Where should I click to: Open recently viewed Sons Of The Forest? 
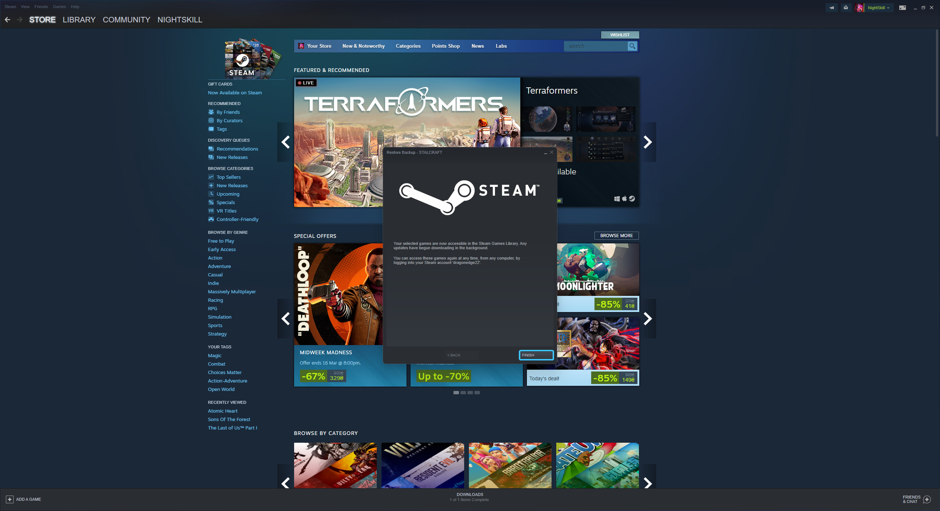click(229, 419)
